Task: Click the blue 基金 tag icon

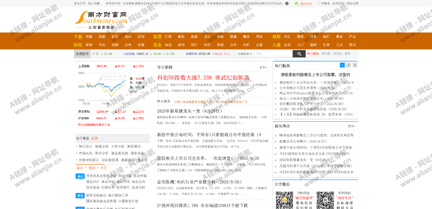Action: (80, 176)
